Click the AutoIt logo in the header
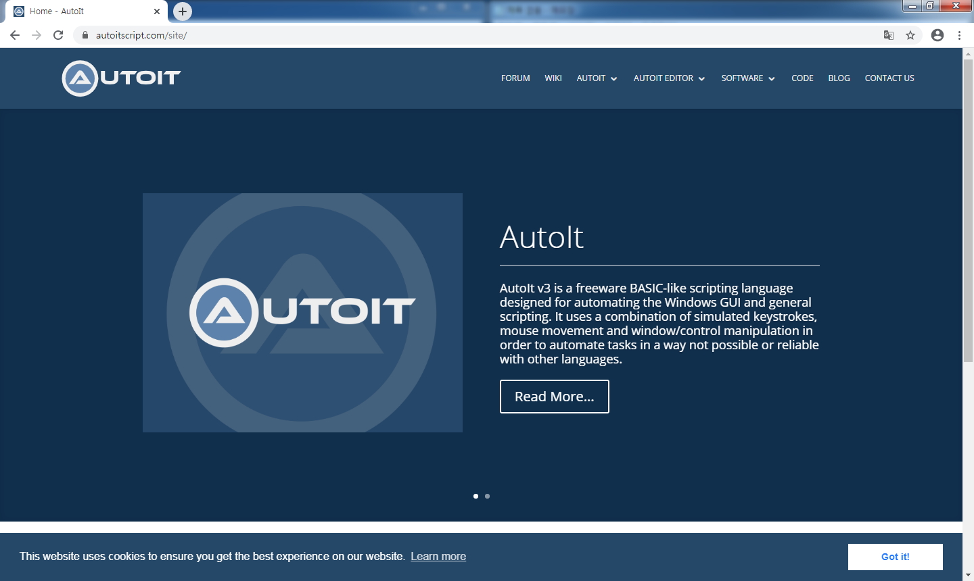The image size is (974, 581). point(122,78)
